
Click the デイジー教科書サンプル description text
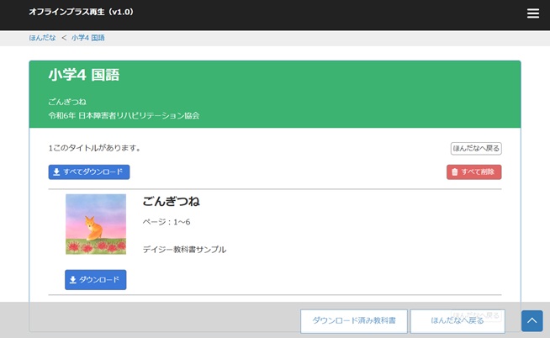click(184, 250)
